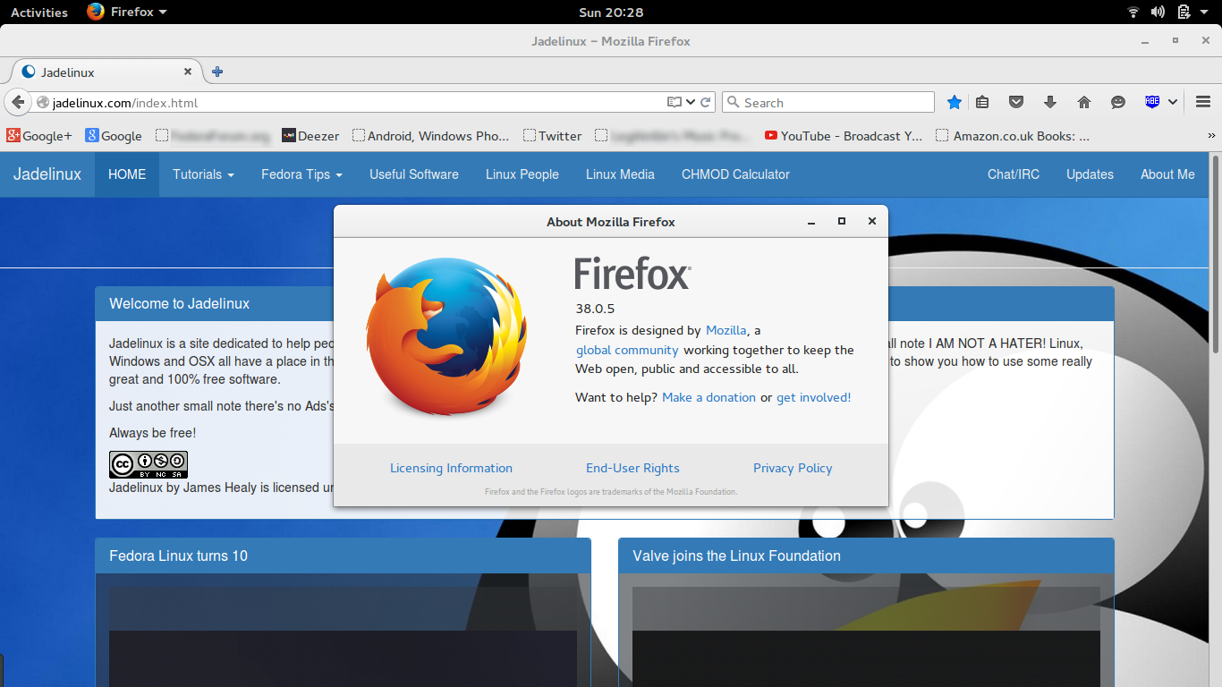Open End-User Rights link

tap(632, 468)
